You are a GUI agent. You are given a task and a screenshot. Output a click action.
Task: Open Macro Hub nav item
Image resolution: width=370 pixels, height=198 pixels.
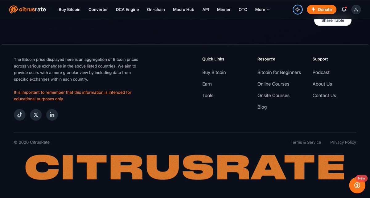183,10
